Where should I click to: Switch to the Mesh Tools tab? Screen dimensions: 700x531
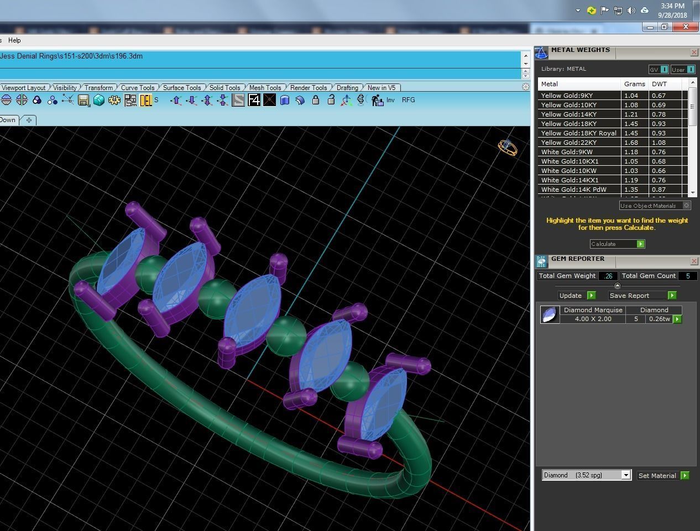click(265, 87)
